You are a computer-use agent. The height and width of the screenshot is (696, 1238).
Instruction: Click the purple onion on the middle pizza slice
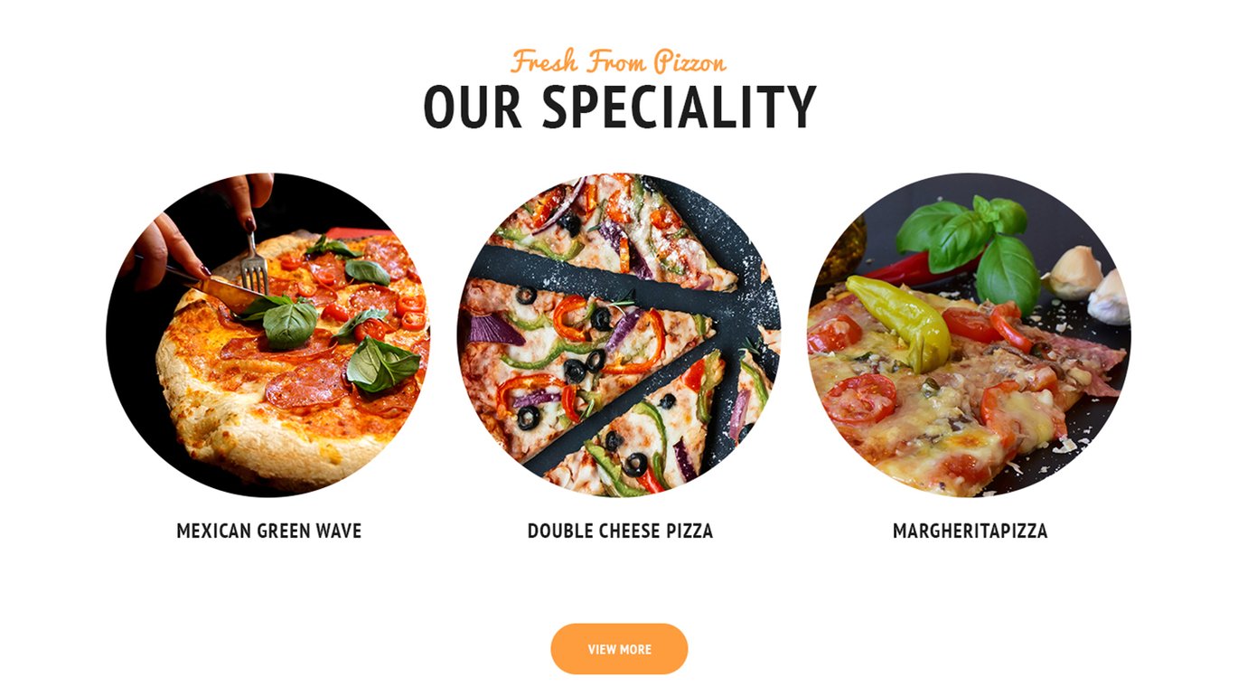click(x=495, y=329)
